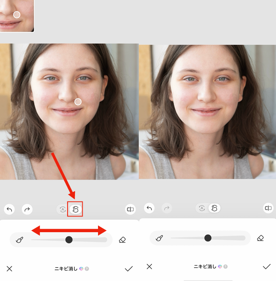Image resolution: width=276 pixels, height=281 pixels.
Task: Apply changes with the checkmark on the right screen
Action: 266,266
